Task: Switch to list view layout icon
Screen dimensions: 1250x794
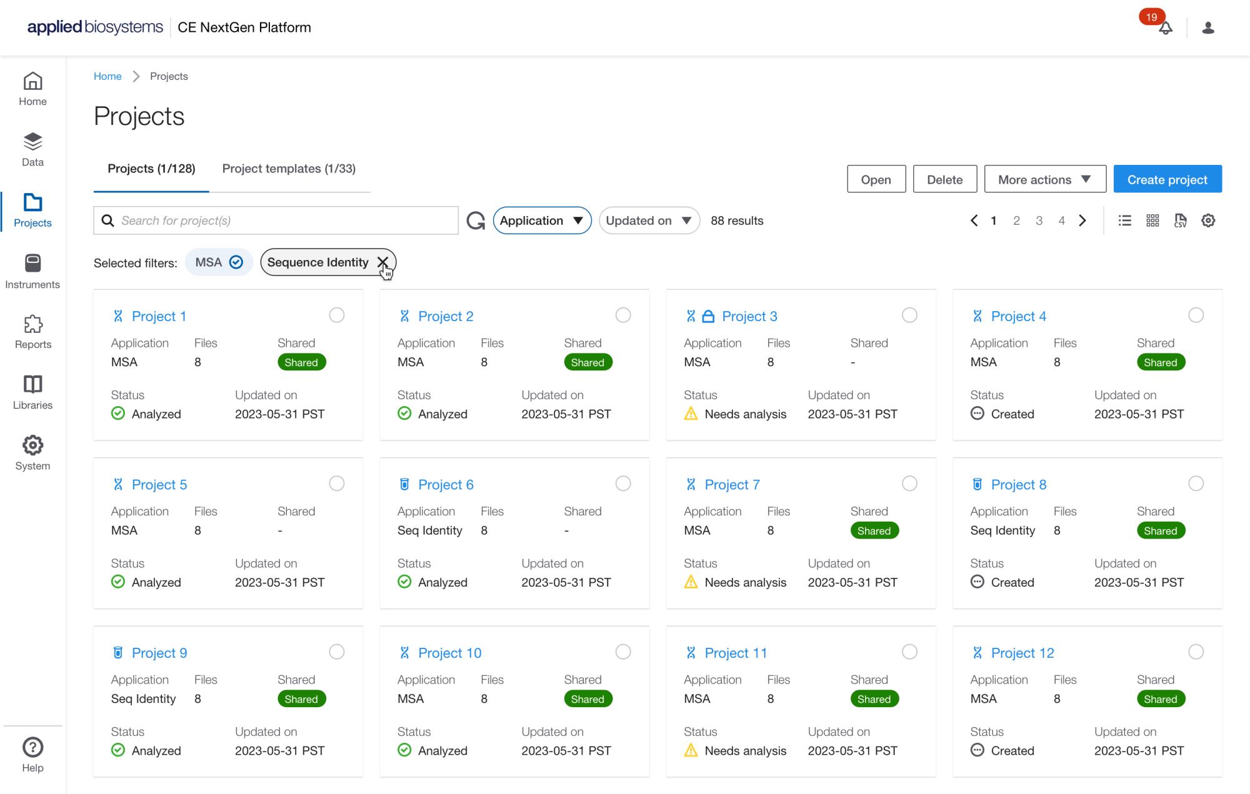Action: point(1125,221)
